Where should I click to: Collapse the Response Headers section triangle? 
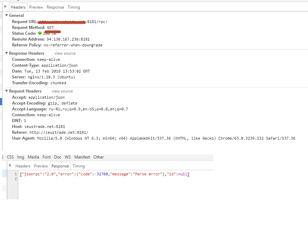tap(7, 53)
